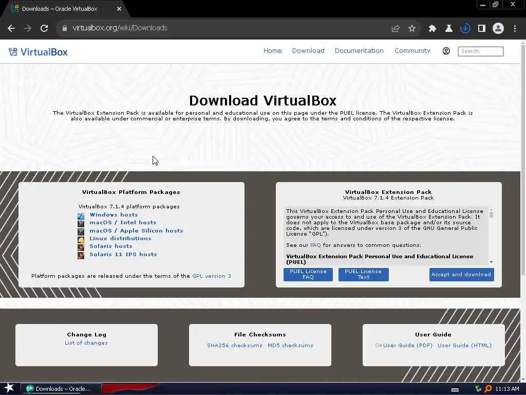Open the browser downloads indicator
The height and width of the screenshot is (395, 526).
coord(465,29)
